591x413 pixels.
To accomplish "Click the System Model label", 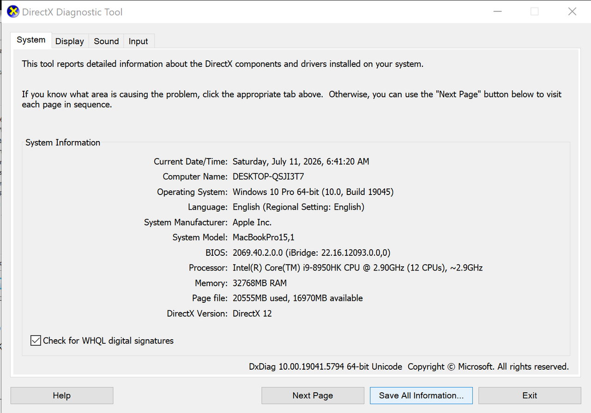I will click(200, 237).
